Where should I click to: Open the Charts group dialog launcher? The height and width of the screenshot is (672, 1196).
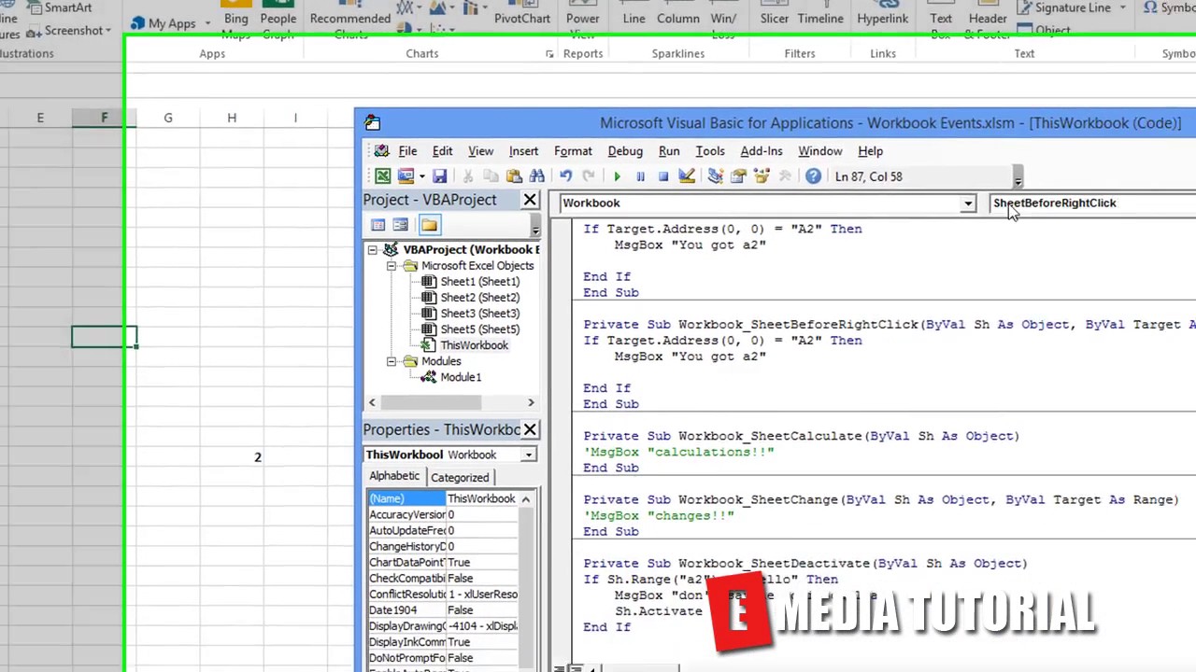(x=549, y=54)
